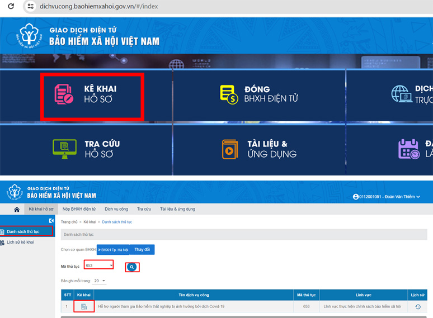Click the Thay đổi button
433x318 pixels.
142,250
